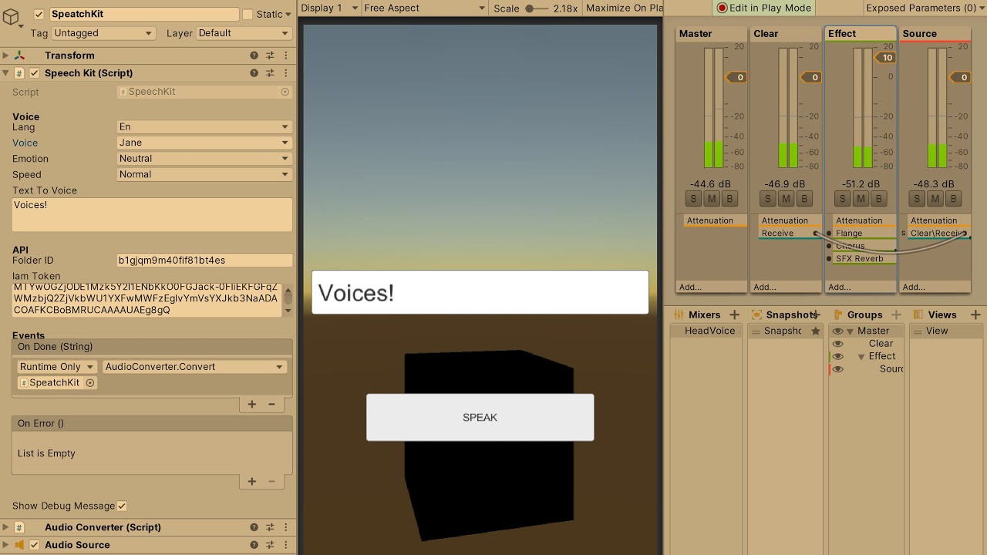Screen dimensions: 987x555
Task: Click the Effect group volume fader handle
Action: click(x=884, y=58)
